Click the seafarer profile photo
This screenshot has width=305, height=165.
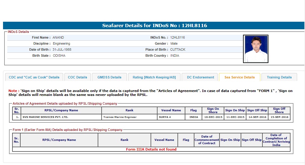pyautogui.click(x=255, y=49)
